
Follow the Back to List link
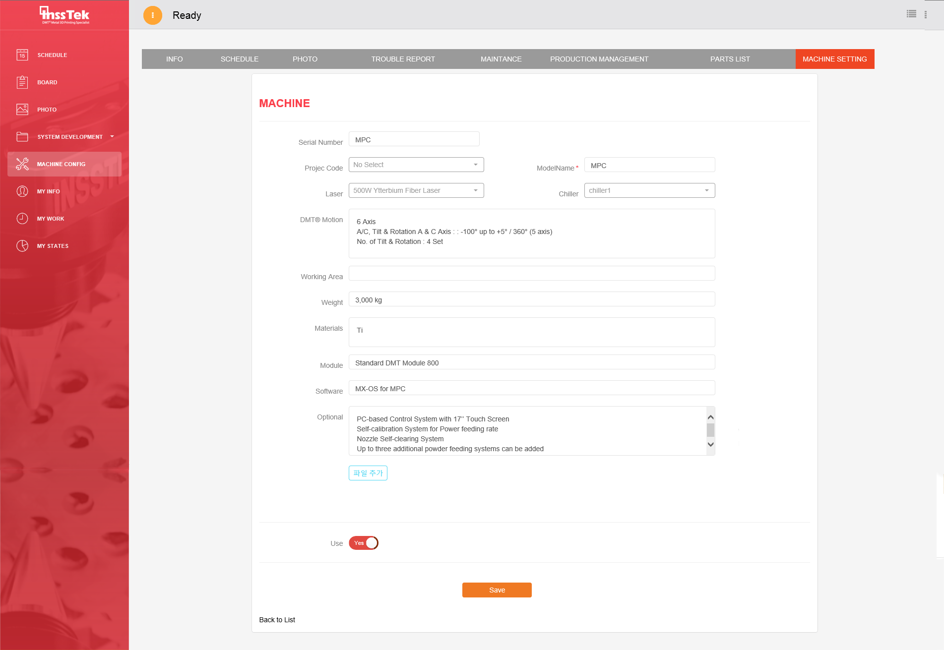click(x=277, y=620)
